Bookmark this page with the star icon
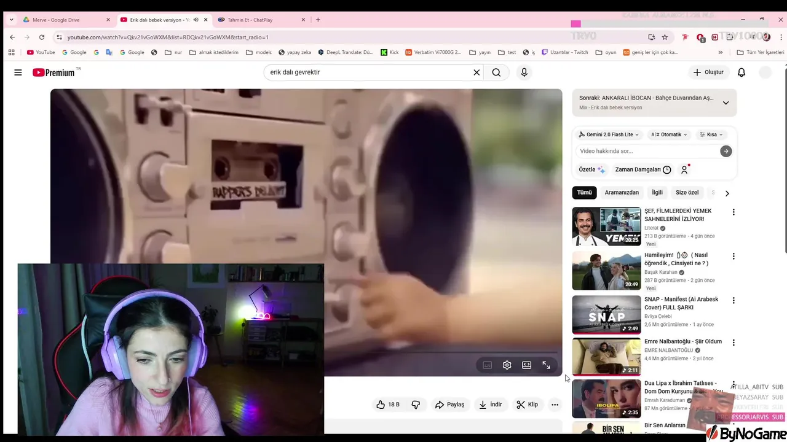 coord(665,37)
